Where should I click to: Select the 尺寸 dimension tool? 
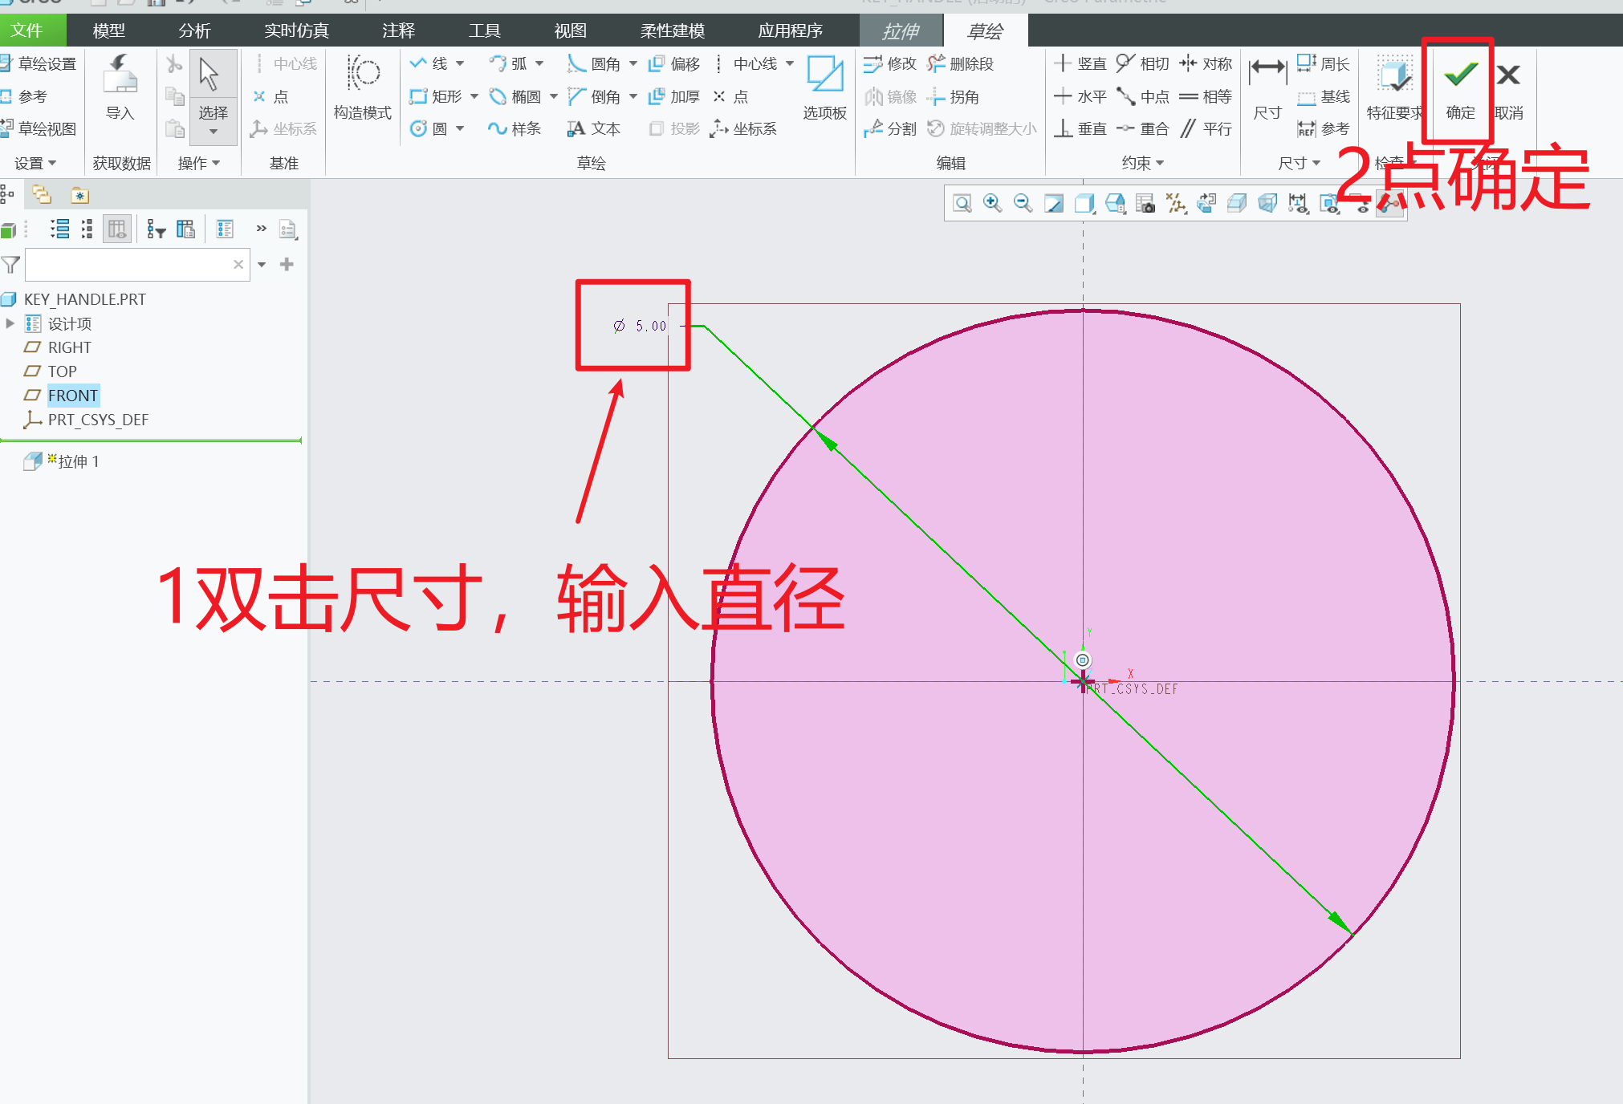pos(1267,88)
